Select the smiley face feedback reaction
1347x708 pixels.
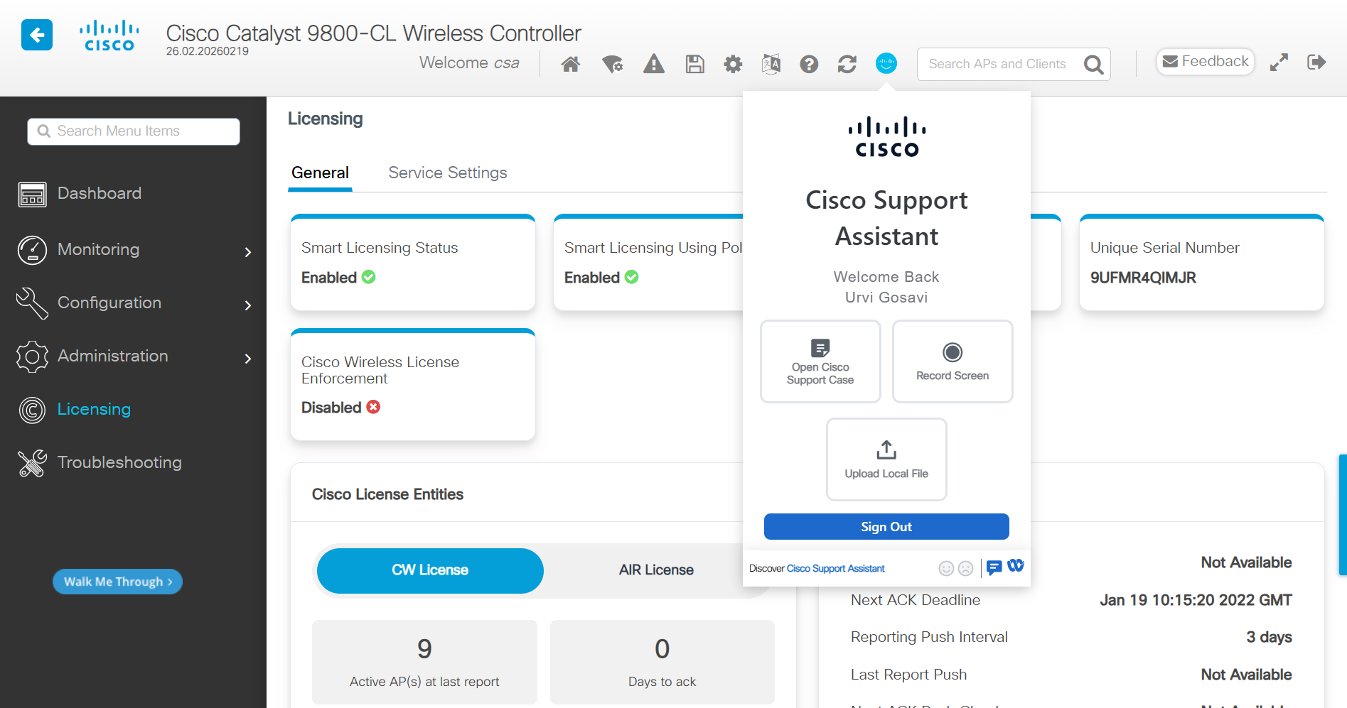pos(946,568)
